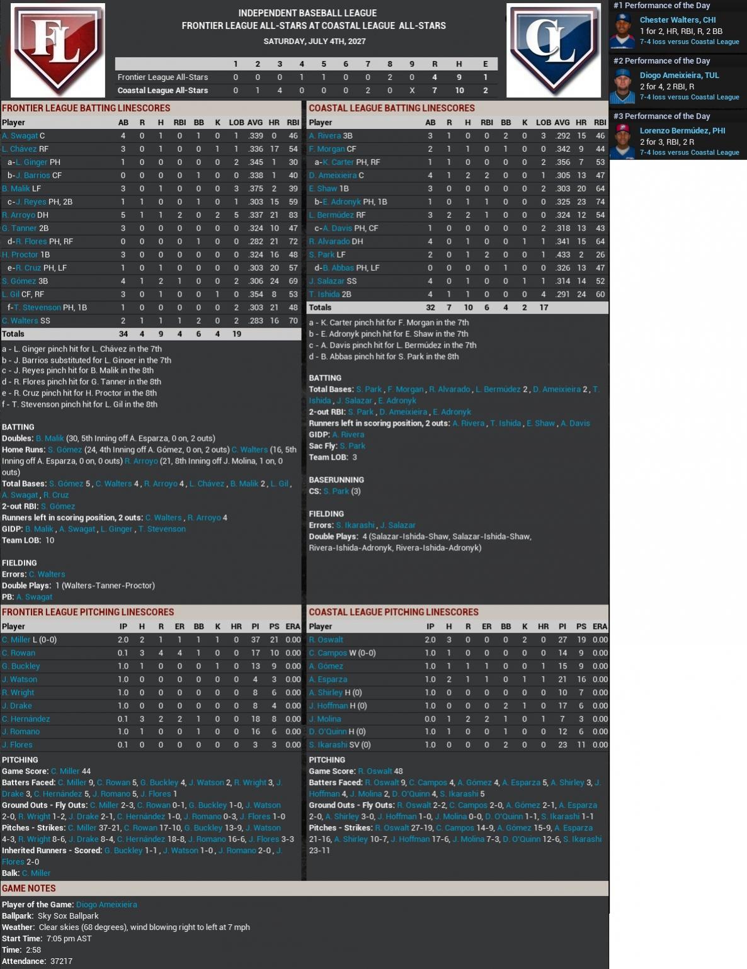Open J. Reyes PH, 2B player link
The width and height of the screenshot is (747, 969).
31,202
